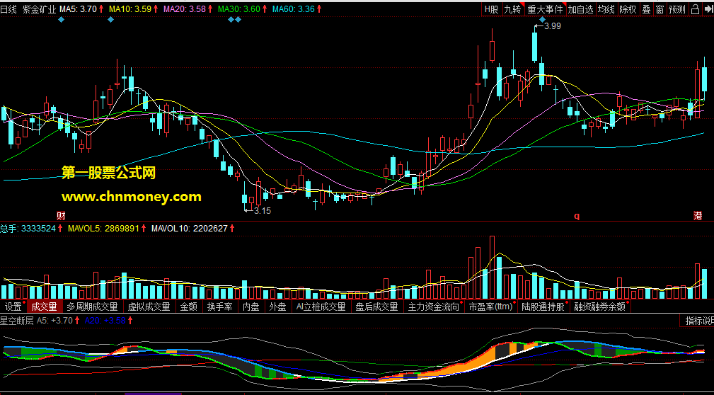The width and height of the screenshot is (714, 395).
Task: Switch to 虚拟成交量 tab
Action: click(x=149, y=307)
